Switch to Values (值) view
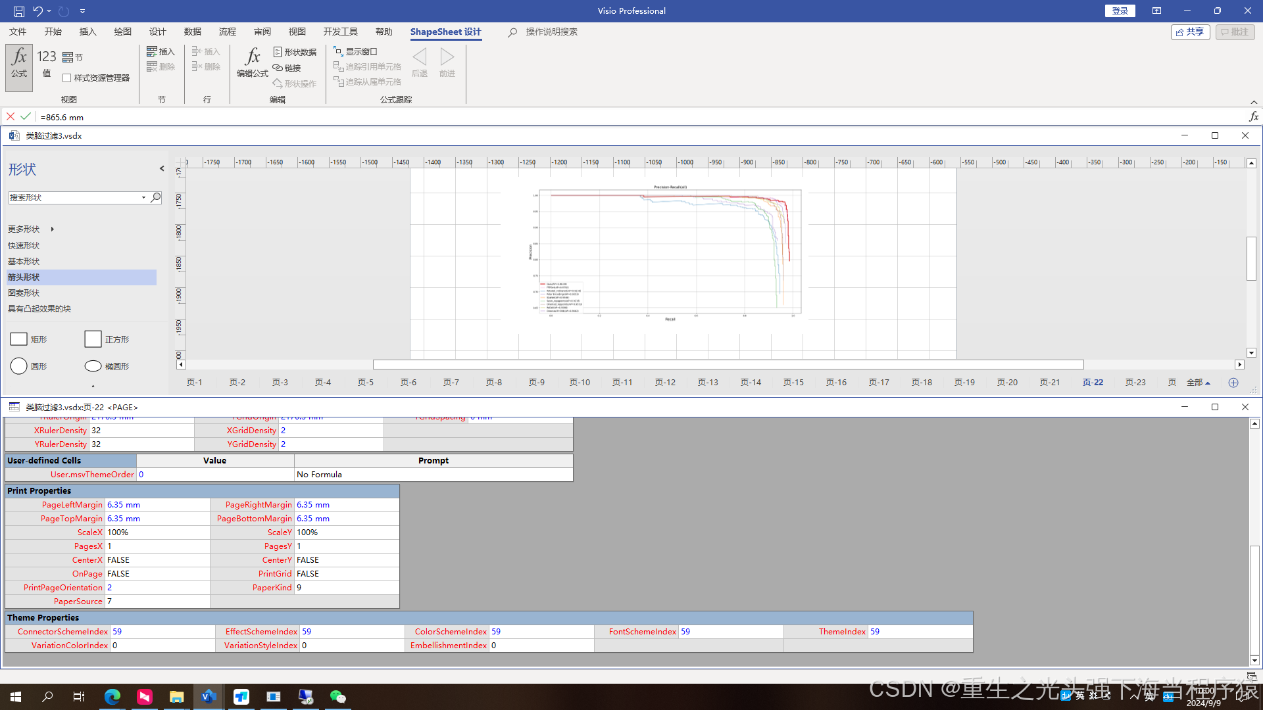 tap(47, 64)
